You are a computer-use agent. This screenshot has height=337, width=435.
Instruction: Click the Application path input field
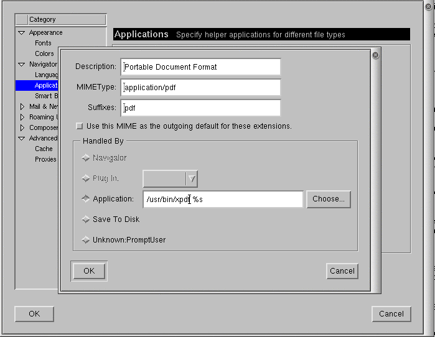223,199
